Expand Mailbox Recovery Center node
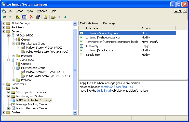The height and width of the screenshot is (122, 189). (9, 108)
